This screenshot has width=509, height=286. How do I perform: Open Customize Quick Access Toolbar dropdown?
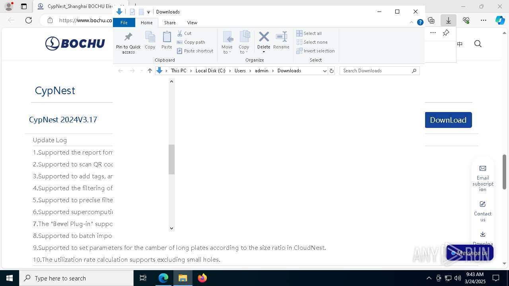click(x=148, y=12)
